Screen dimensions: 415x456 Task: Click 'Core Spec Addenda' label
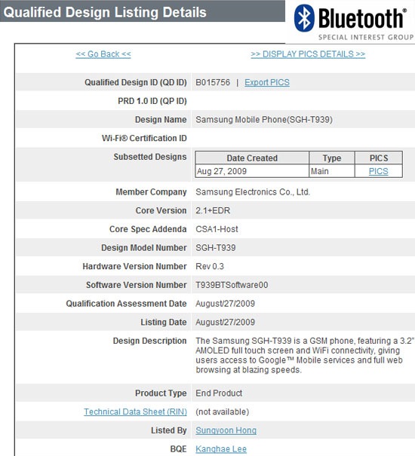point(148,229)
